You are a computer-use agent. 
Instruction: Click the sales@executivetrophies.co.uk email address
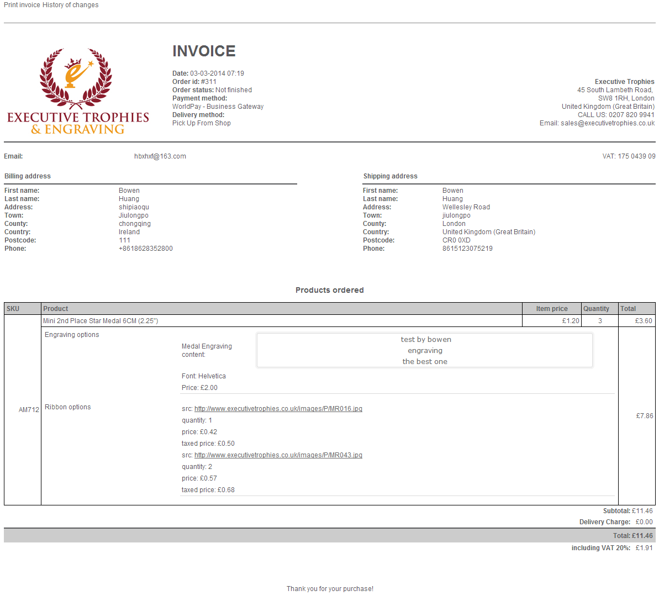coord(607,123)
